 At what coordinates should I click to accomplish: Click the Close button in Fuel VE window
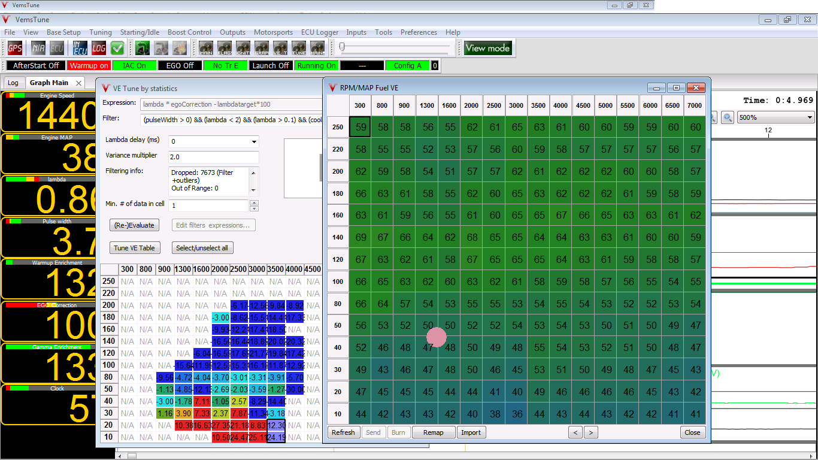click(692, 432)
